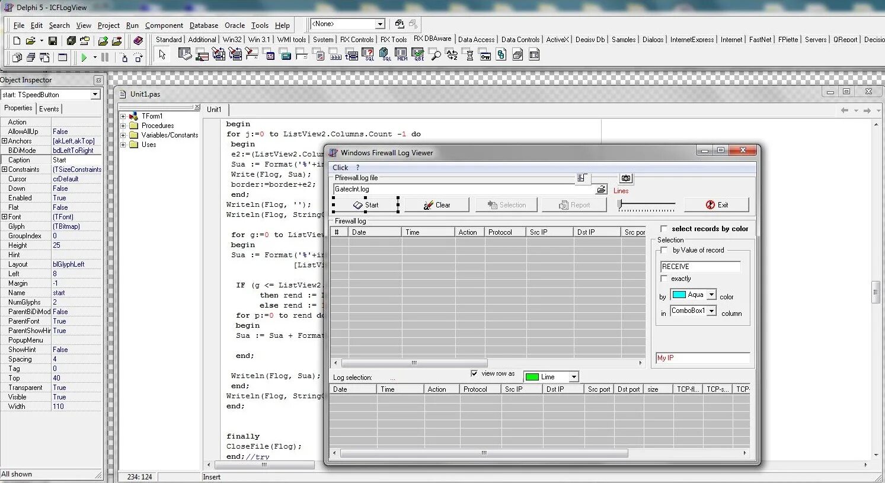Viewport: 885px width, 483px height.
Task: Click the Clear button
Action: pyautogui.click(x=437, y=205)
